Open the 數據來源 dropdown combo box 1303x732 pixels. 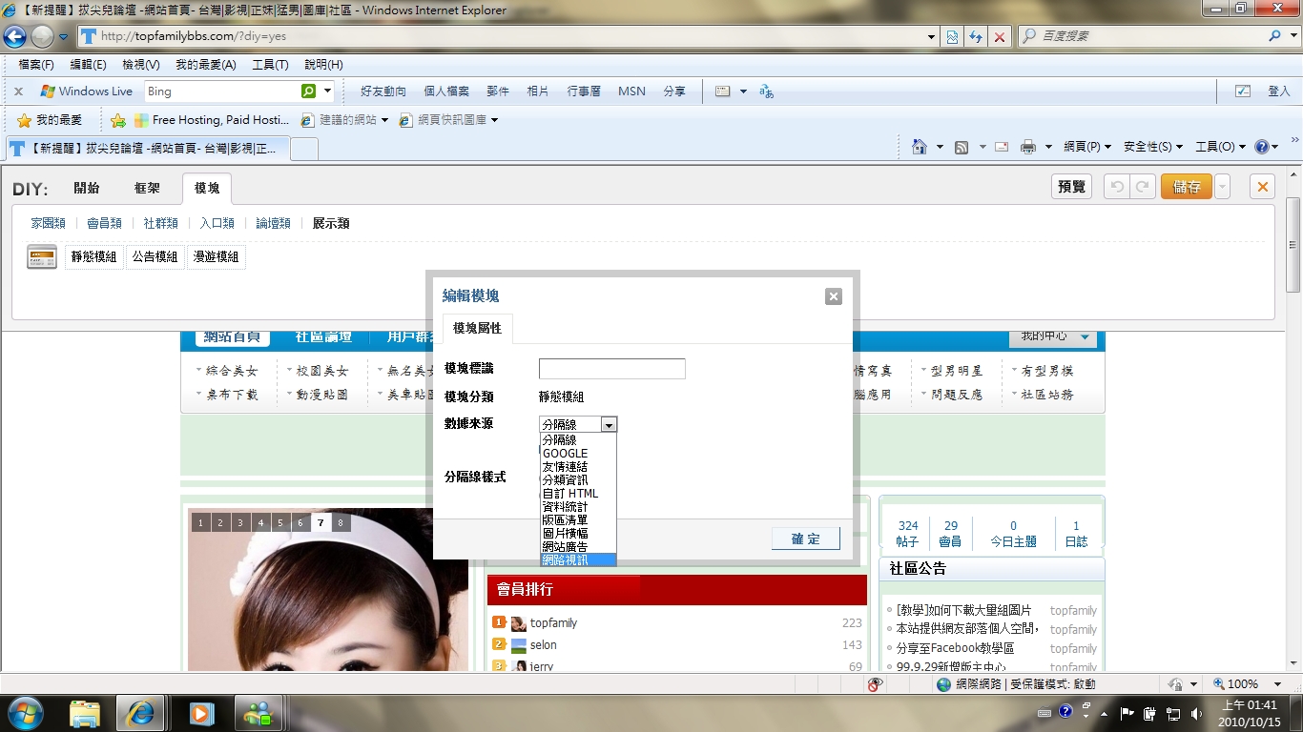[x=578, y=425]
